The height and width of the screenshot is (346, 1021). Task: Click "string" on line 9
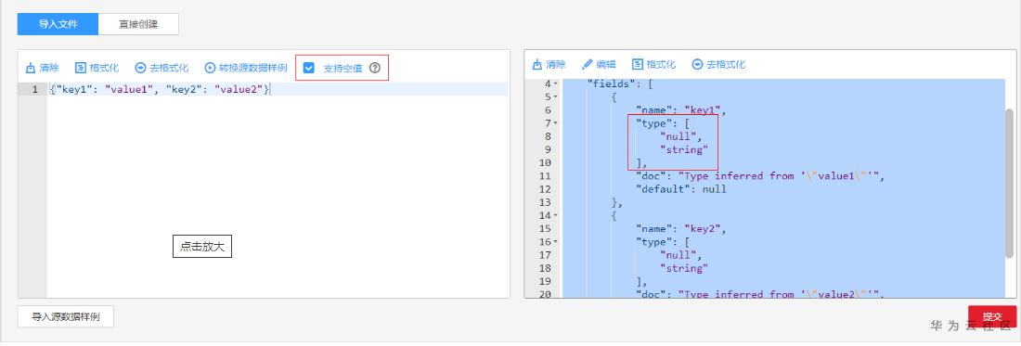tap(684, 149)
